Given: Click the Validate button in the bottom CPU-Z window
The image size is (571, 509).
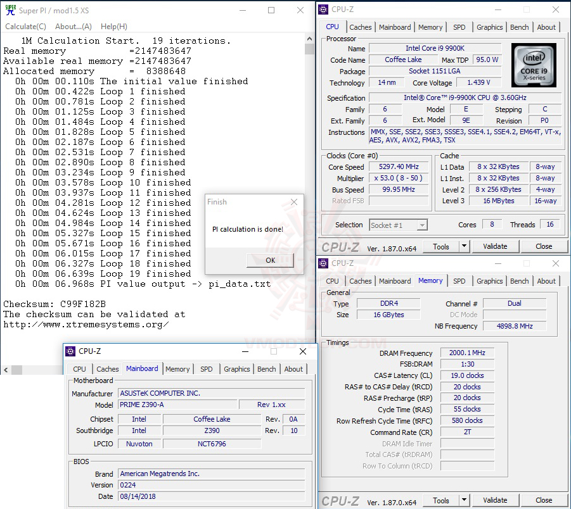Looking at the screenshot, I should (495, 500).
